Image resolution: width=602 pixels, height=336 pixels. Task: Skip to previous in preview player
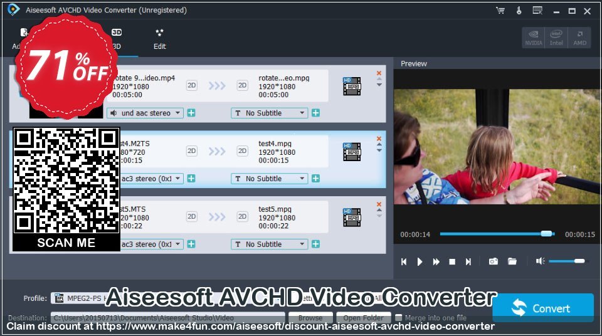click(404, 261)
